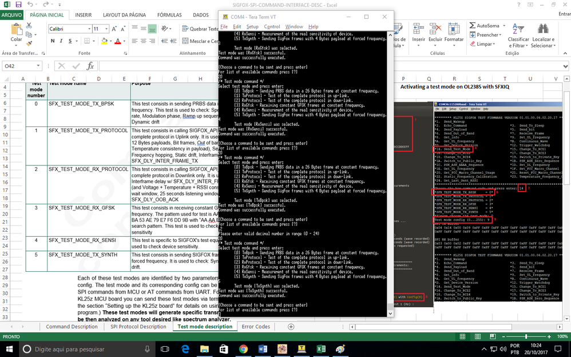Screen dimensions: 571x357
Task: Click the zoom in plus button
Action: pos(549,336)
